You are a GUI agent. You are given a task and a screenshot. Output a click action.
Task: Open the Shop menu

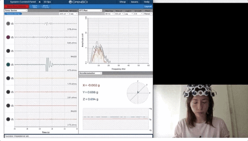point(122,2)
